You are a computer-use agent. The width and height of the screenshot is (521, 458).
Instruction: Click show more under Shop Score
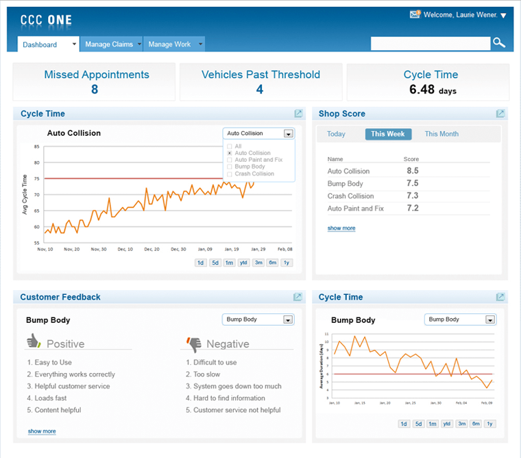[x=341, y=228]
